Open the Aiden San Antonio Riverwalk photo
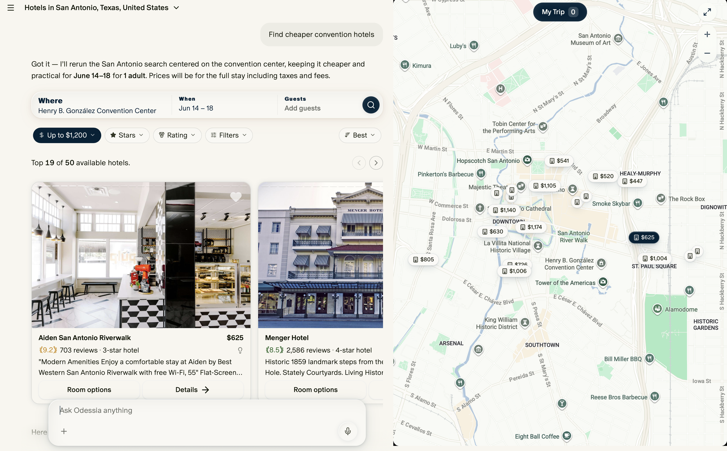This screenshot has width=727, height=451. pyautogui.click(x=141, y=255)
